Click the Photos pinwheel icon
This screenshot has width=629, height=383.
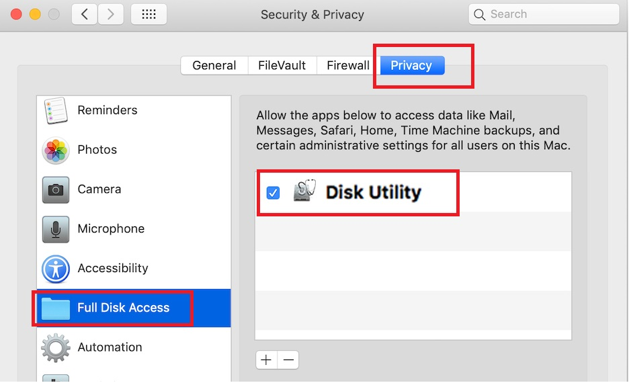tap(55, 150)
